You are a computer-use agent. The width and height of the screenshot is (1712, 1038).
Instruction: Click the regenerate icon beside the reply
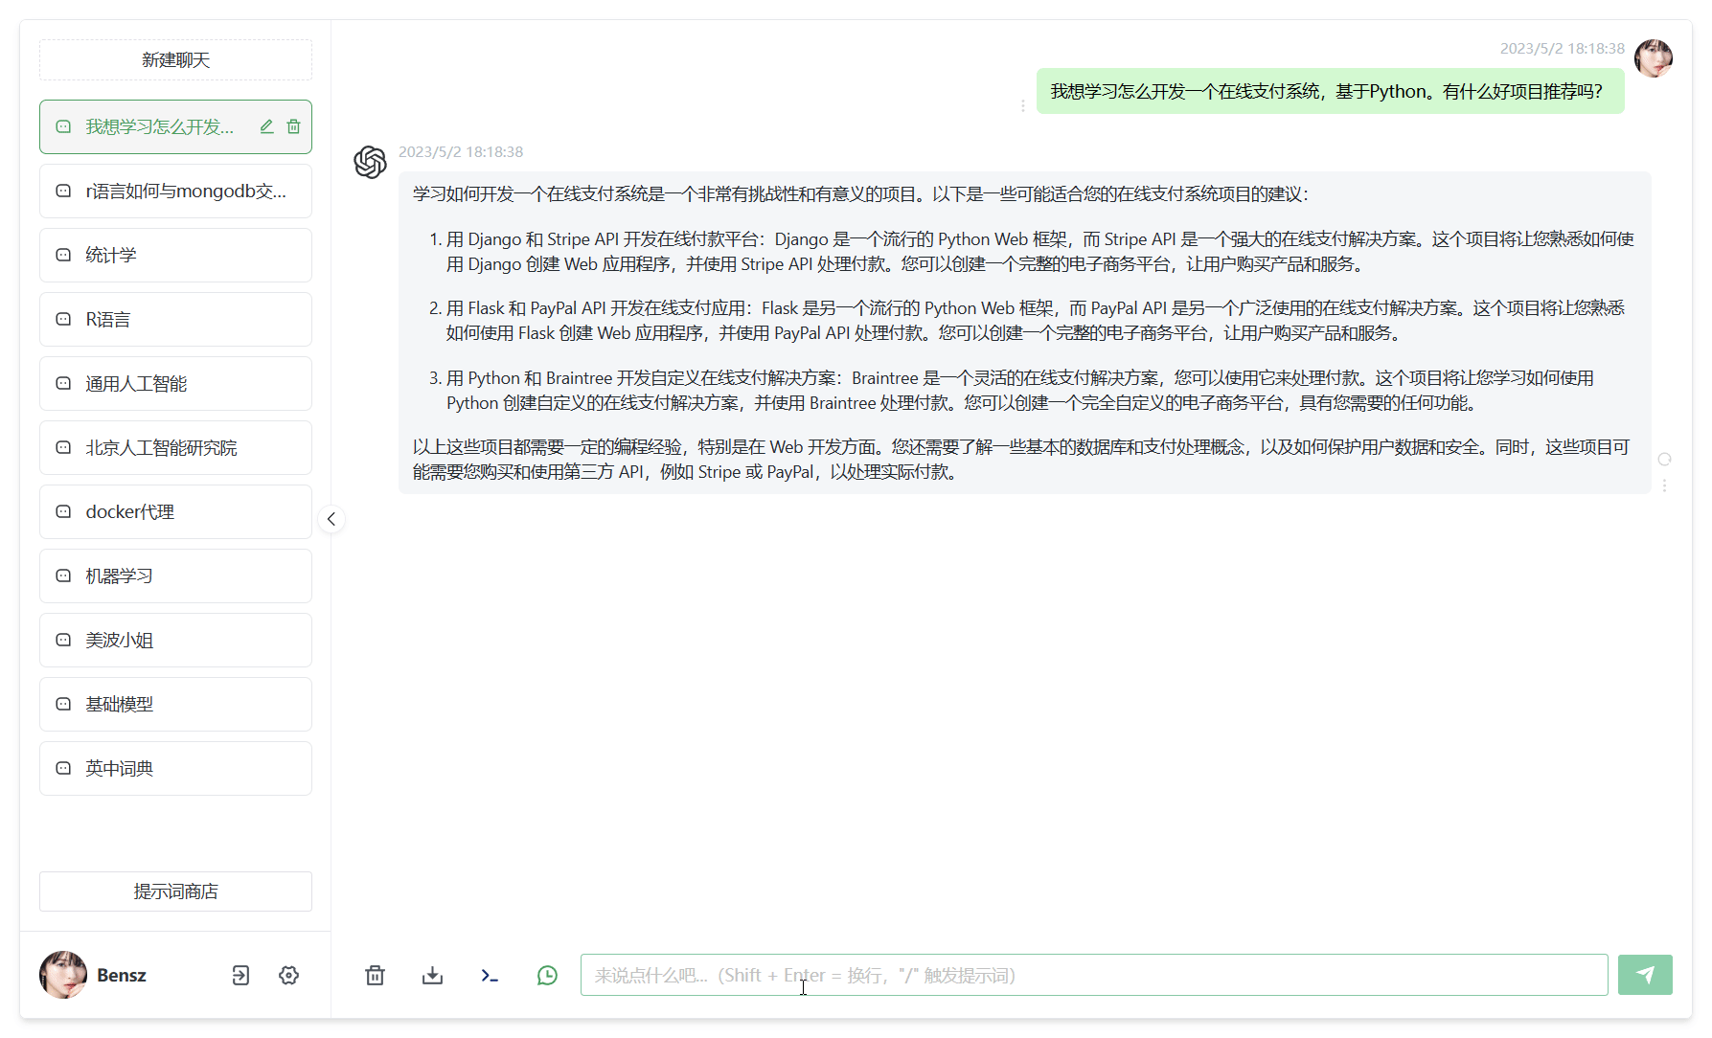[1665, 460]
